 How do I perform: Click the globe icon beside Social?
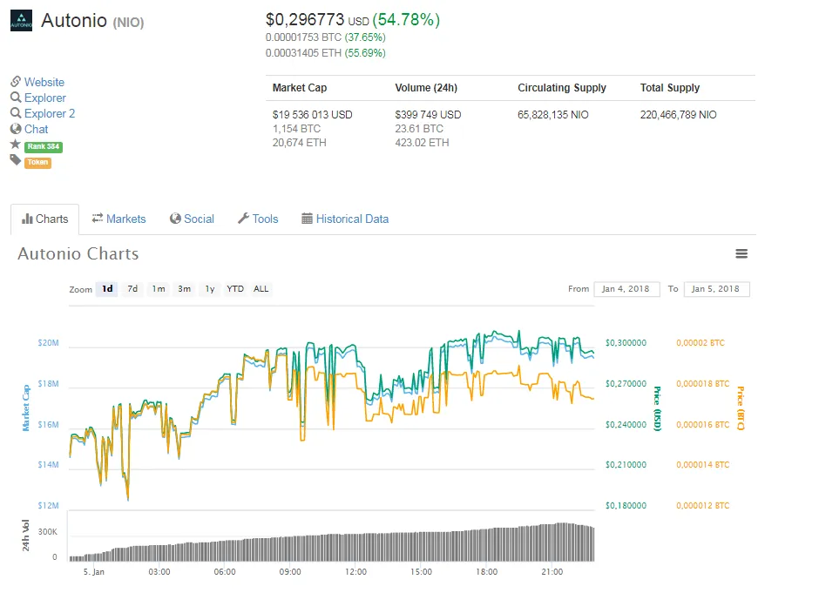(175, 219)
